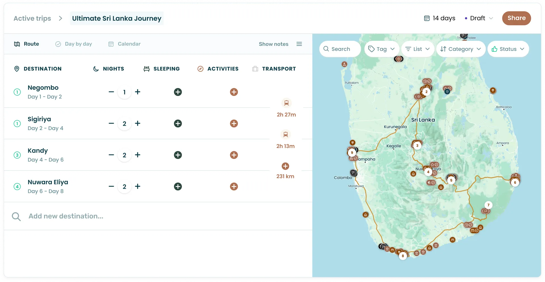
Task: Open the Tag filter dropdown
Action: (x=381, y=49)
